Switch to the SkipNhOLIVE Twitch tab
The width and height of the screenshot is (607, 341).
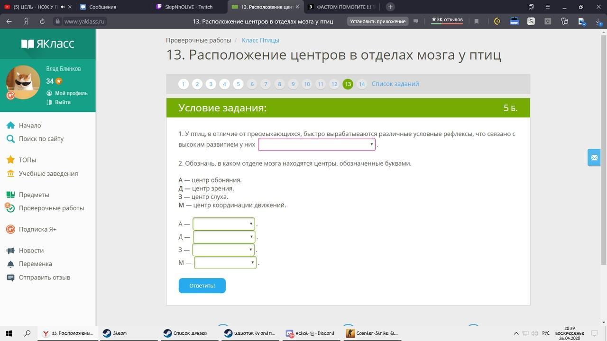190,7
